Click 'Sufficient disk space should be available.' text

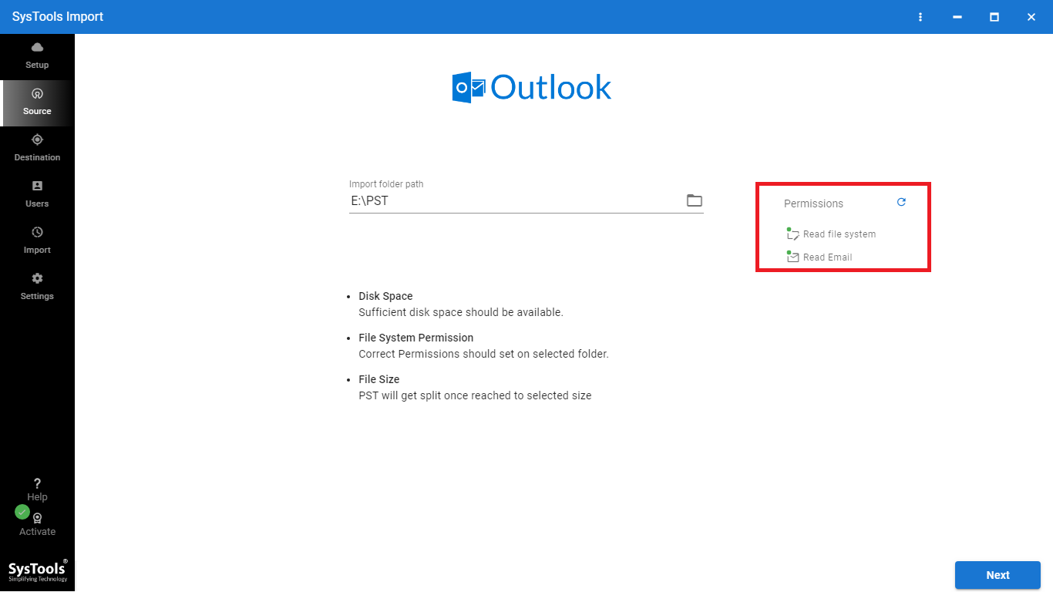coord(461,312)
